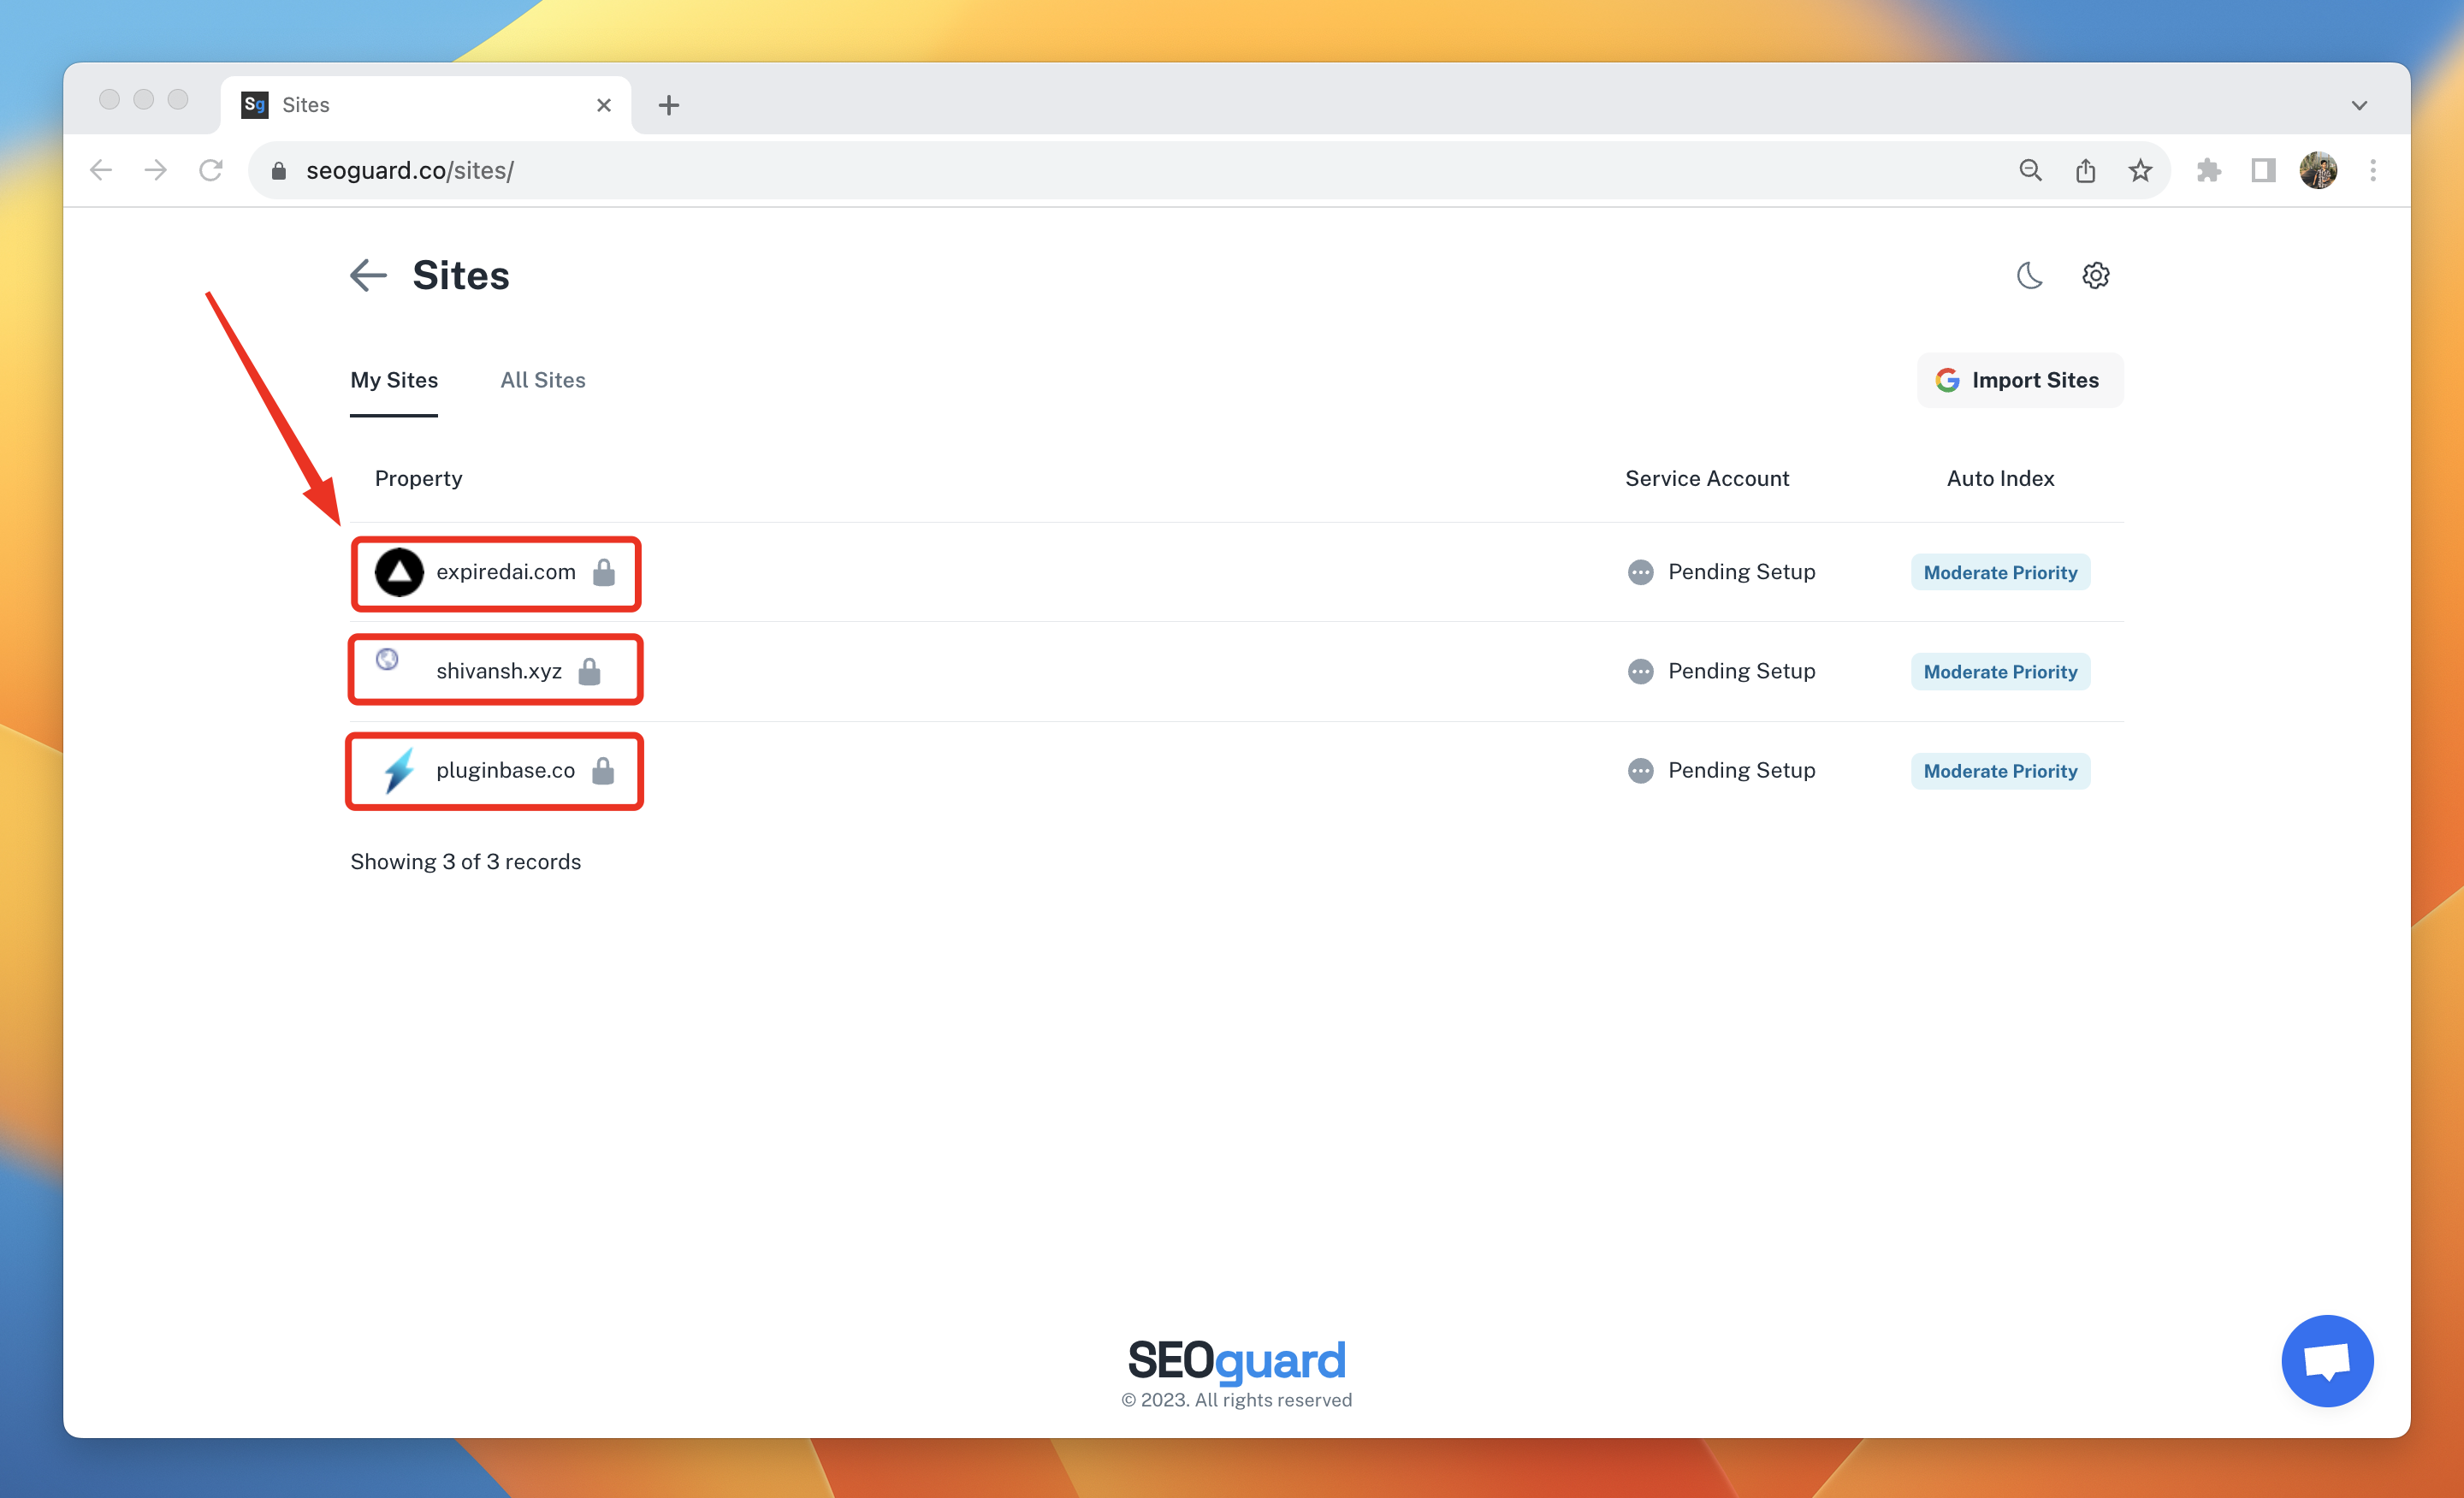Open Moderate Priority dropdown for pluginbase.co
The image size is (2464, 1498).
pos(2000,770)
